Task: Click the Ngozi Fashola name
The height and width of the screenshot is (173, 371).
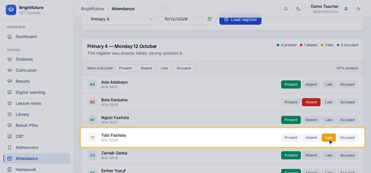Action: click(115, 118)
